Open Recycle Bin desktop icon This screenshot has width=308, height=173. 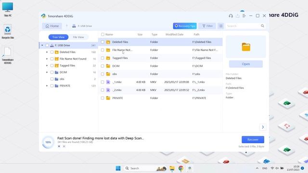(x=8, y=31)
